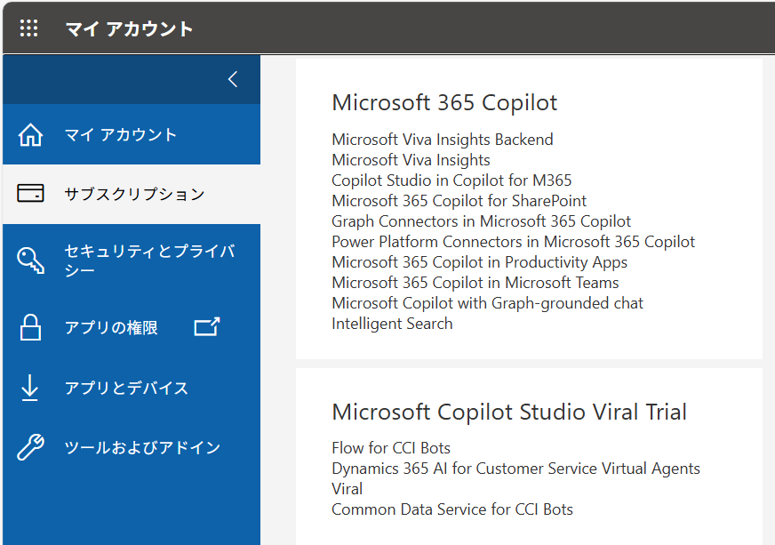The height and width of the screenshot is (545, 775).
Task: Click the Microsoft Copilot Studio Viral Trial heading
Action: click(509, 412)
